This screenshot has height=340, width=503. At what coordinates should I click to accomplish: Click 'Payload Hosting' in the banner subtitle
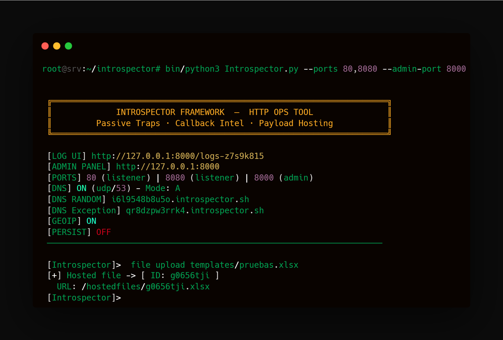[x=296, y=123]
